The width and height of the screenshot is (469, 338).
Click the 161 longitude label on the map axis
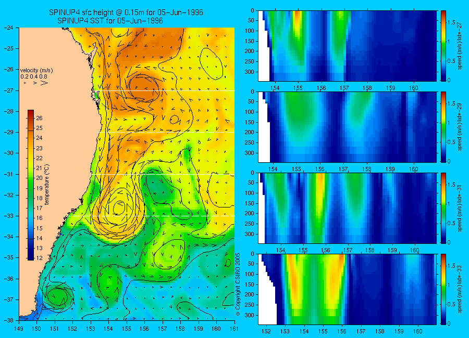point(234,329)
